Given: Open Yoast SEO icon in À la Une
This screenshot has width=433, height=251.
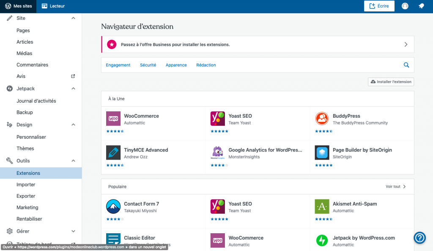Looking at the screenshot, I should pyautogui.click(x=218, y=119).
